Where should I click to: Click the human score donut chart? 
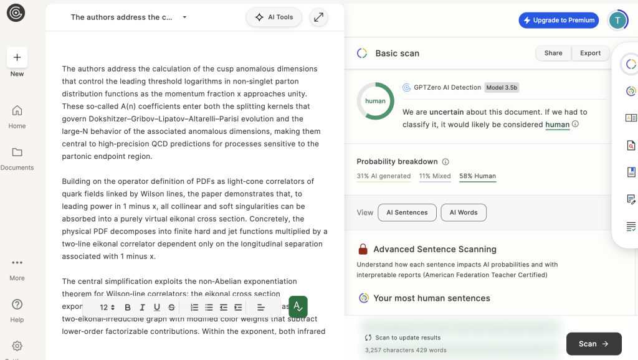click(375, 101)
